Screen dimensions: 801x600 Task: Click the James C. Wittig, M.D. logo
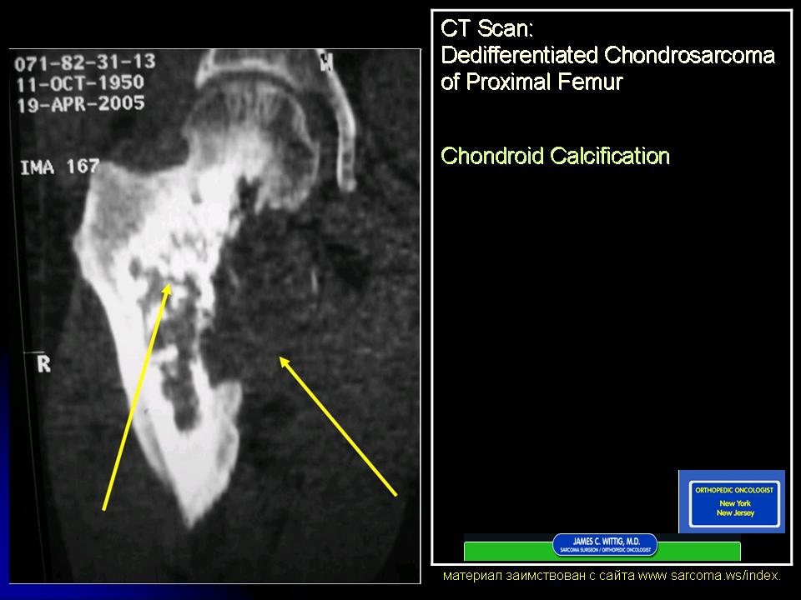click(604, 546)
